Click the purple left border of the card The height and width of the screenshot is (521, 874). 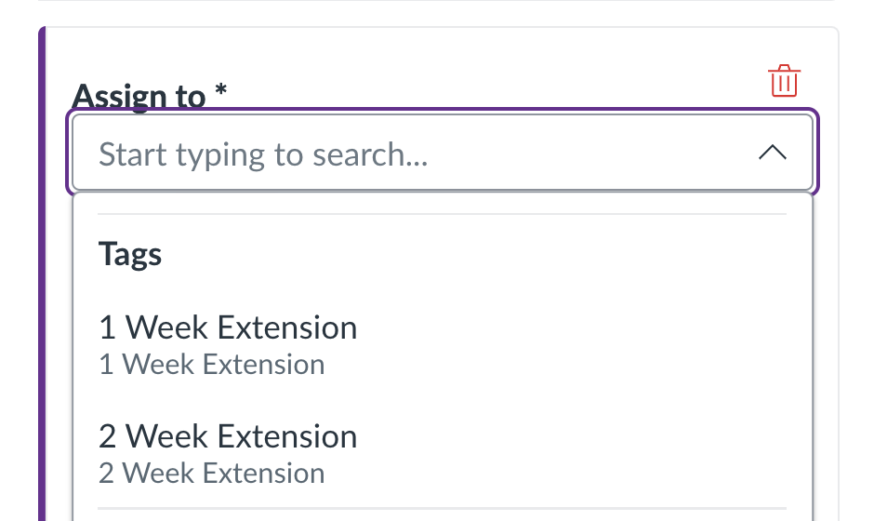point(42,274)
